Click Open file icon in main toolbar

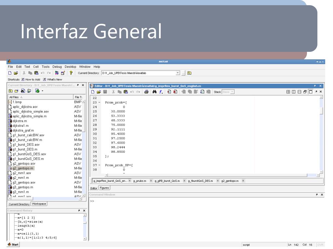point(16,73)
